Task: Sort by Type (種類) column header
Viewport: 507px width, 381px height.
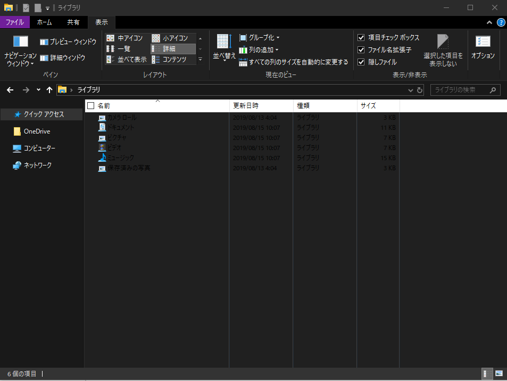Action: point(325,106)
